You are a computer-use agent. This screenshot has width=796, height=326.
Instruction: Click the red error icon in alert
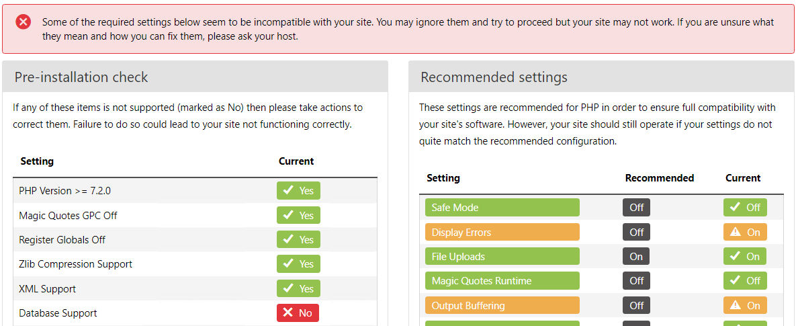pos(24,22)
